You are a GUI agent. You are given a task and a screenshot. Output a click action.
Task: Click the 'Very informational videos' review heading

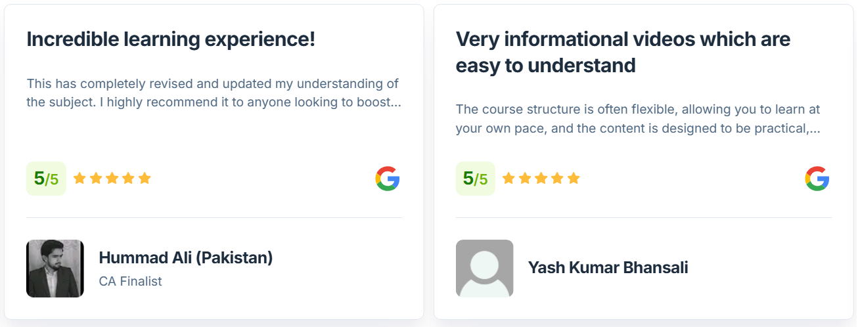point(623,53)
